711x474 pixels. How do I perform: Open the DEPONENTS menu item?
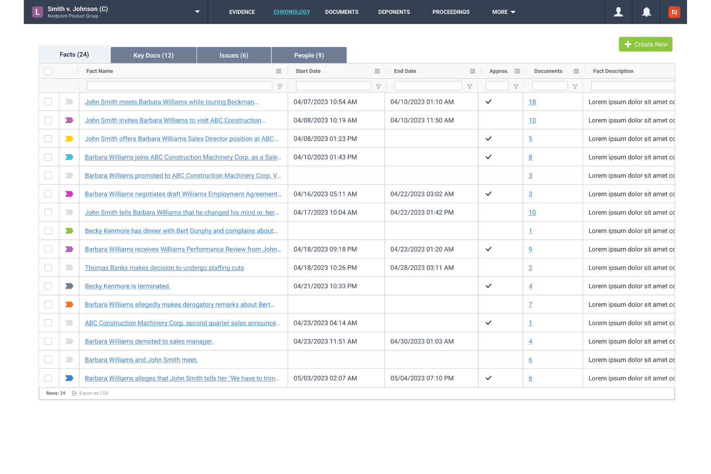pyautogui.click(x=394, y=12)
